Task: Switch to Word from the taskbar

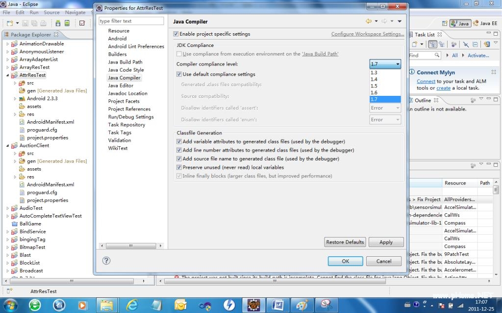Action: point(278,305)
